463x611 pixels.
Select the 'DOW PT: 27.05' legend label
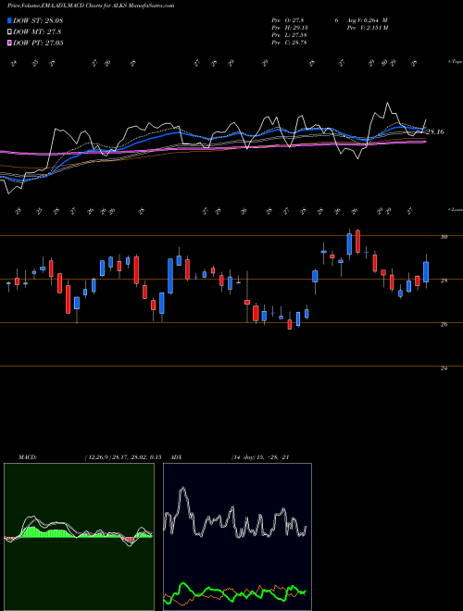(38, 44)
